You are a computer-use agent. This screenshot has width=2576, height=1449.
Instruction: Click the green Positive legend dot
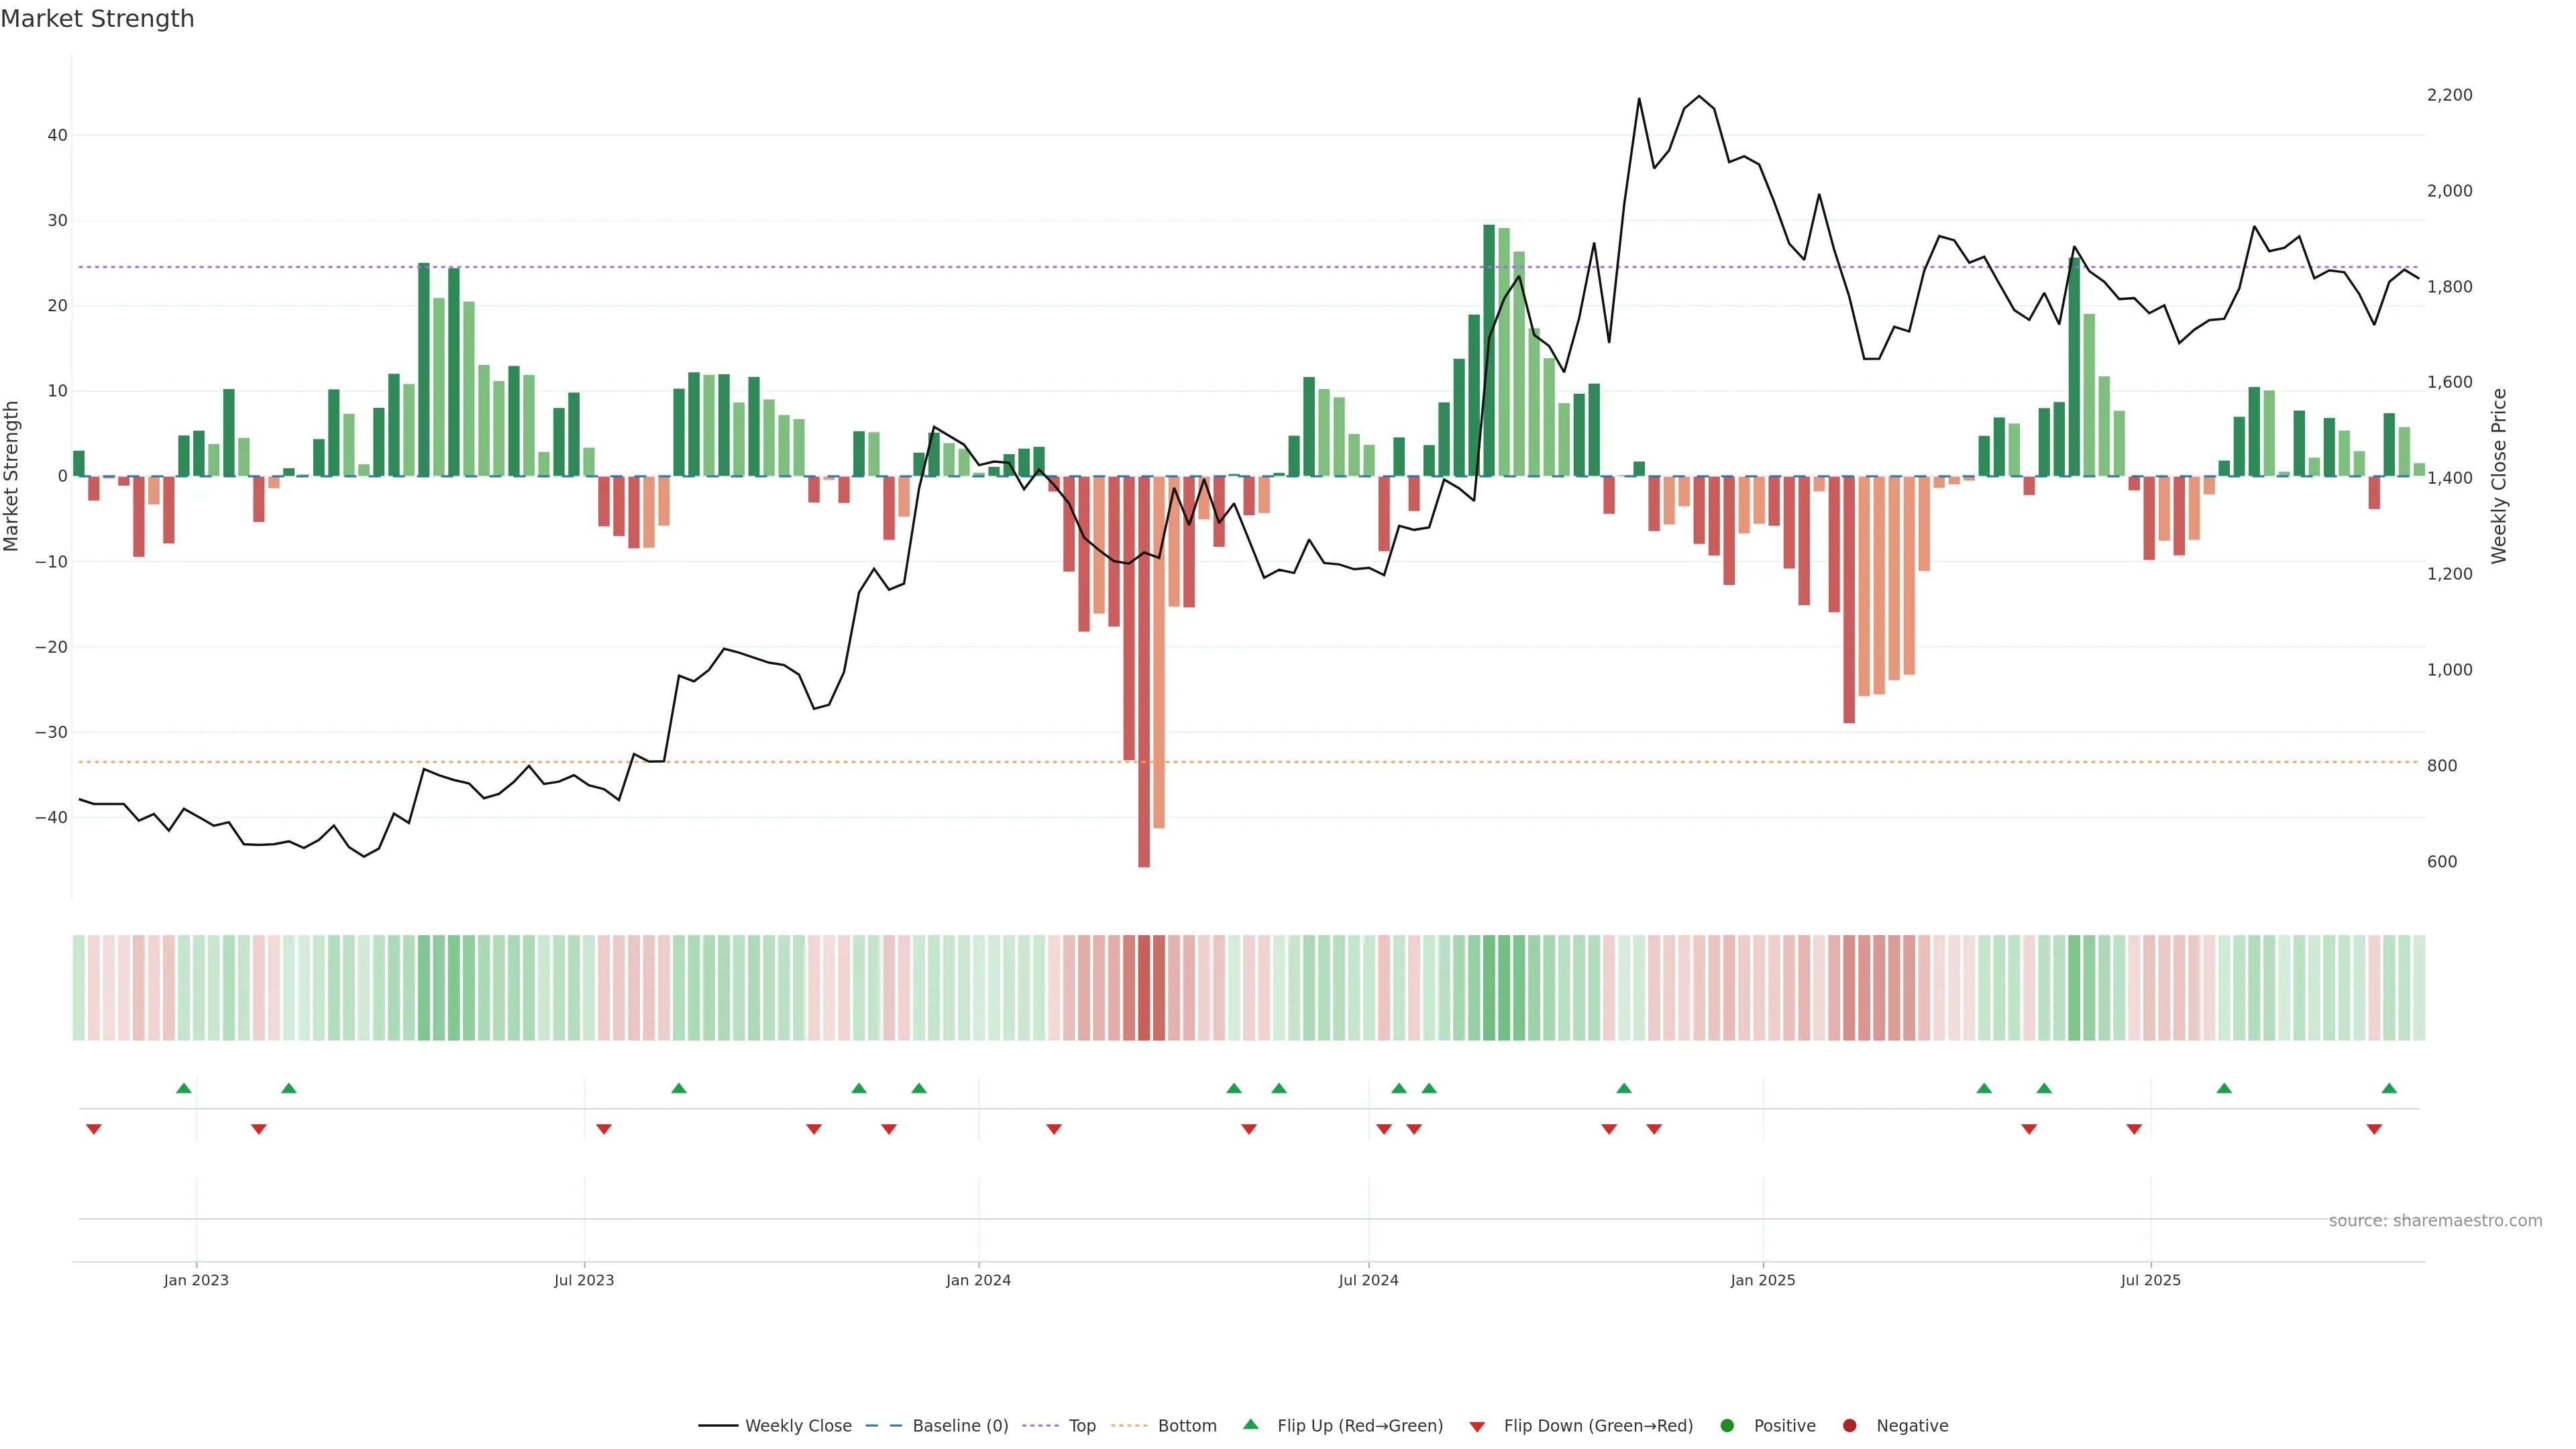[x=1727, y=1426]
